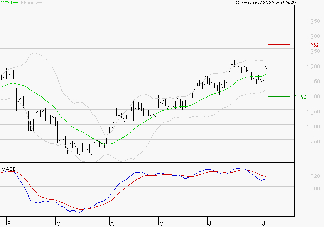
Task: Click the 1350 price axis label
Action: click(x=313, y=21)
